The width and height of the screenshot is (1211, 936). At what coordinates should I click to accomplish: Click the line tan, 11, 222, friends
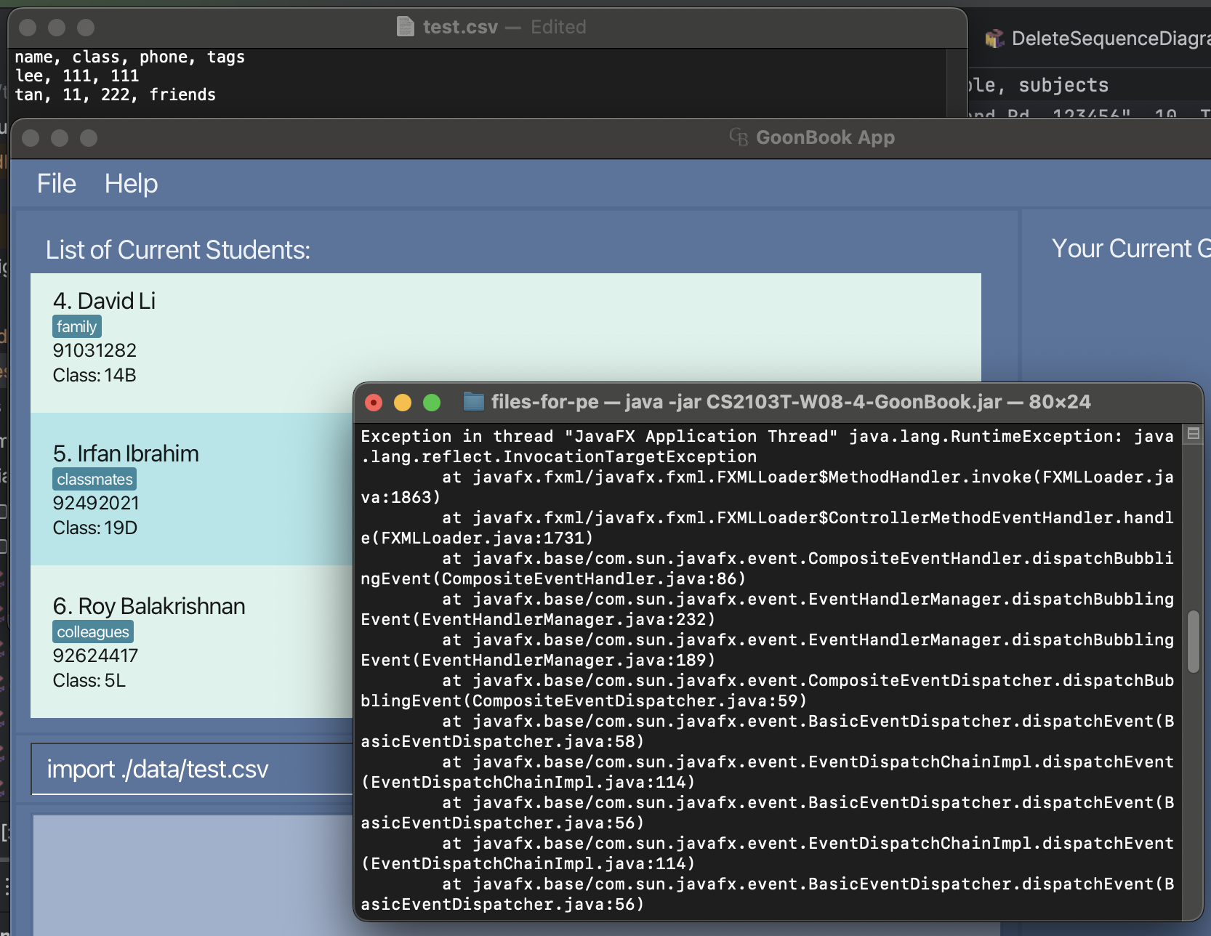116,95
